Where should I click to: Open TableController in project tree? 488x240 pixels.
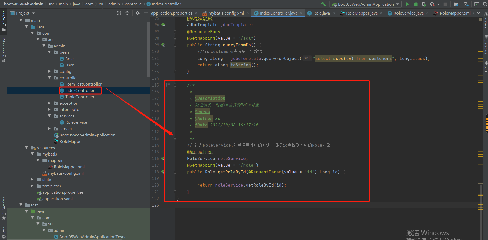click(x=80, y=97)
